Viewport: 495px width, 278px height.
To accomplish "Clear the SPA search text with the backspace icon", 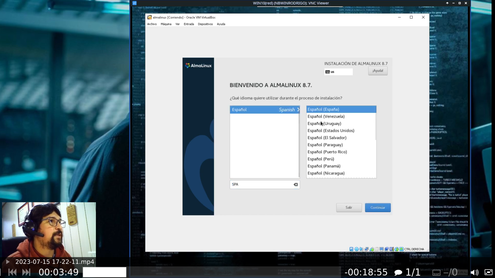I will point(296,184).
